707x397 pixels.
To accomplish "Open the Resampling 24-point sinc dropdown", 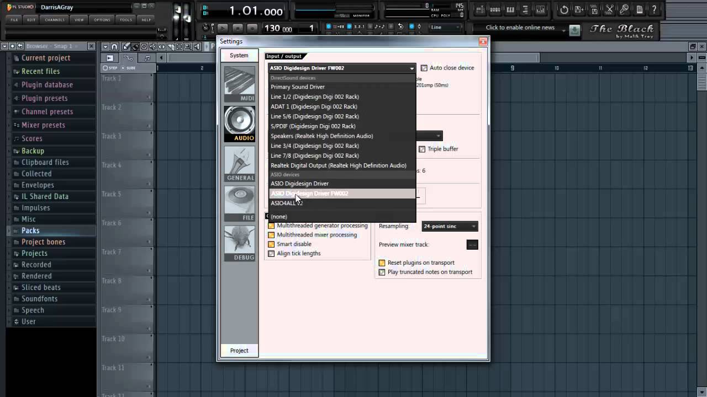I will pos(450,226).
